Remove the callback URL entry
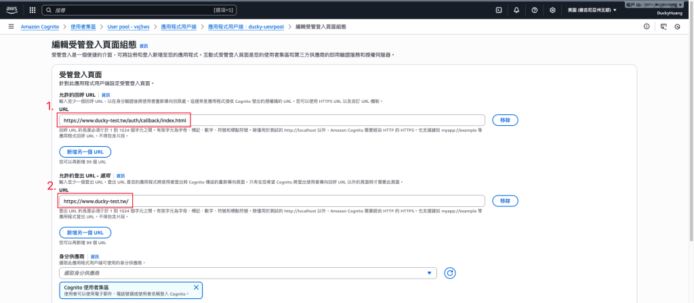 pyautogui.click(x=505, y=120)
